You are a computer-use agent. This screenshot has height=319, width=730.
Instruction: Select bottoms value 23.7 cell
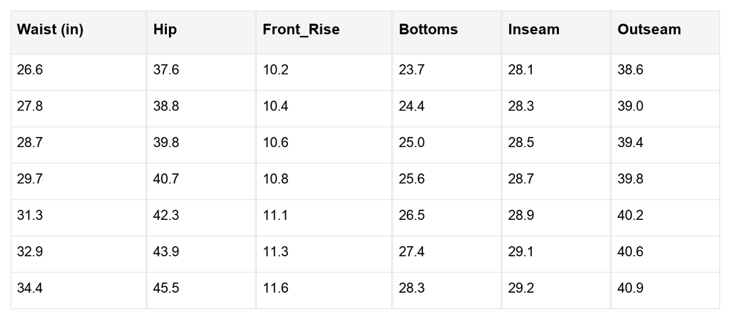coord(412,70)
